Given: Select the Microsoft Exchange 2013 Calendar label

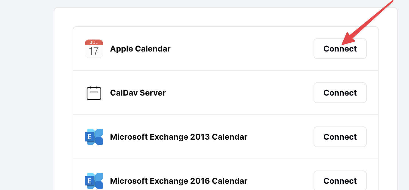Looking at the screenshot, I should [x=178, y=137].
